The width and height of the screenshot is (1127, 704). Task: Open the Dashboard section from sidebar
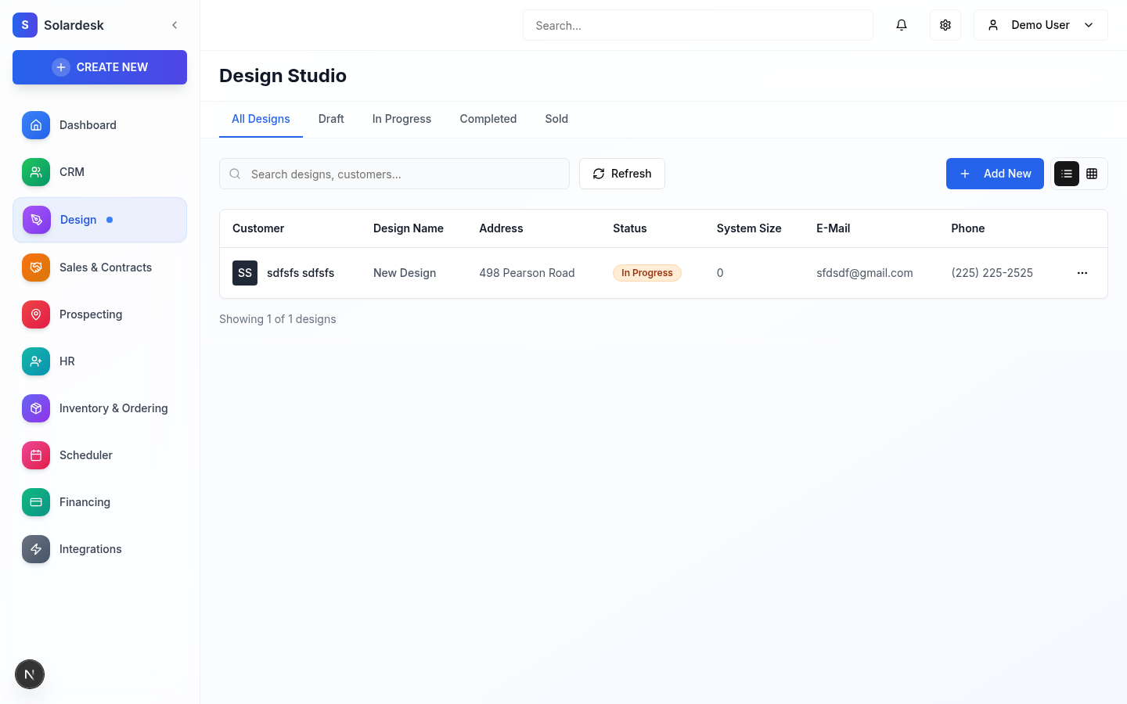coord(35,125)
